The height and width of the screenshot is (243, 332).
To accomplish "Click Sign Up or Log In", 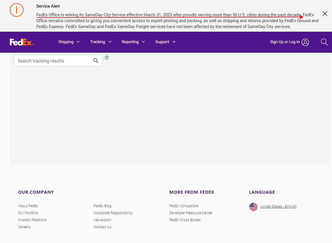I will point(285,42).
